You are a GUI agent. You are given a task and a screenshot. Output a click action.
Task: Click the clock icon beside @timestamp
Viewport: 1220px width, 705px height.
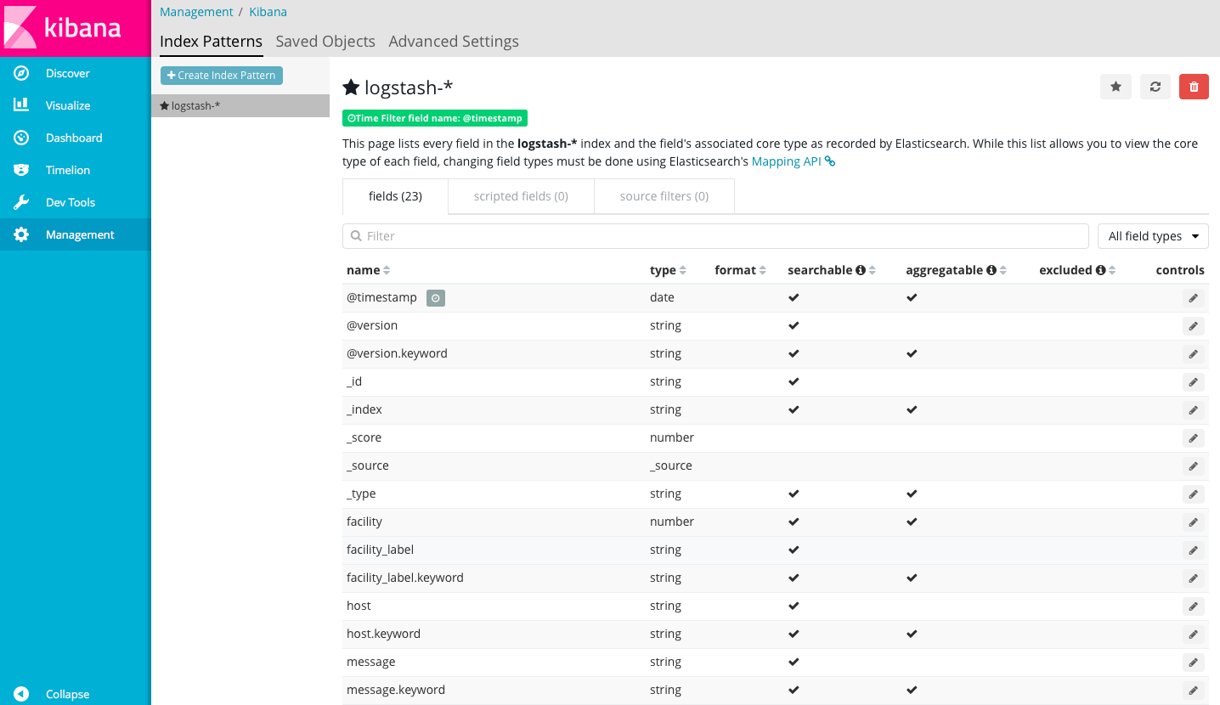435,298
